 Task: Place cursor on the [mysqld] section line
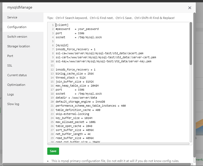[x=62, y=45]
